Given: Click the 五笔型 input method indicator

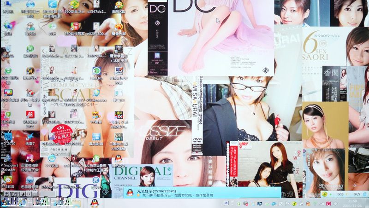Looking at the screenshot, I should tap(11, 194).
